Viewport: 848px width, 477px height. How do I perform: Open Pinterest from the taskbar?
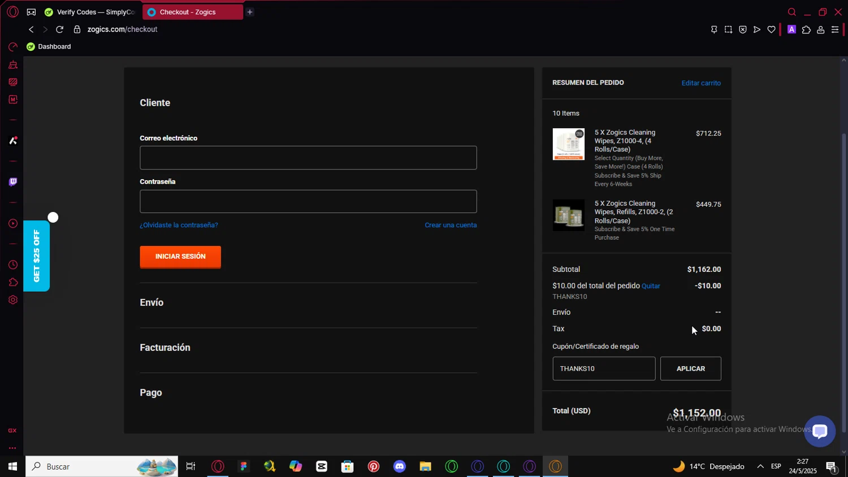click(x=374, y=466)
